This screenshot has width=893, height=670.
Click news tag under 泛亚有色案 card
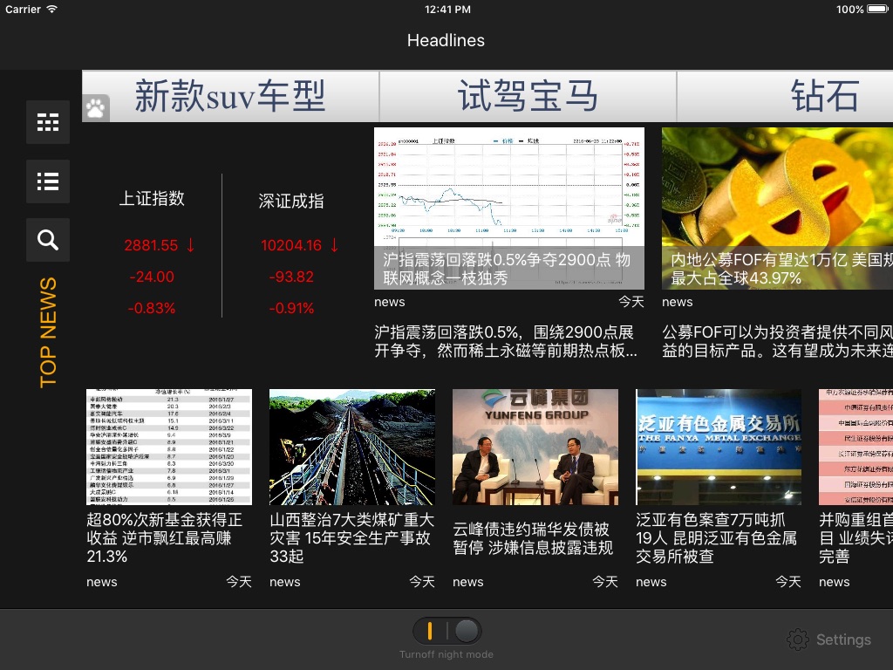tap(651, 582)
